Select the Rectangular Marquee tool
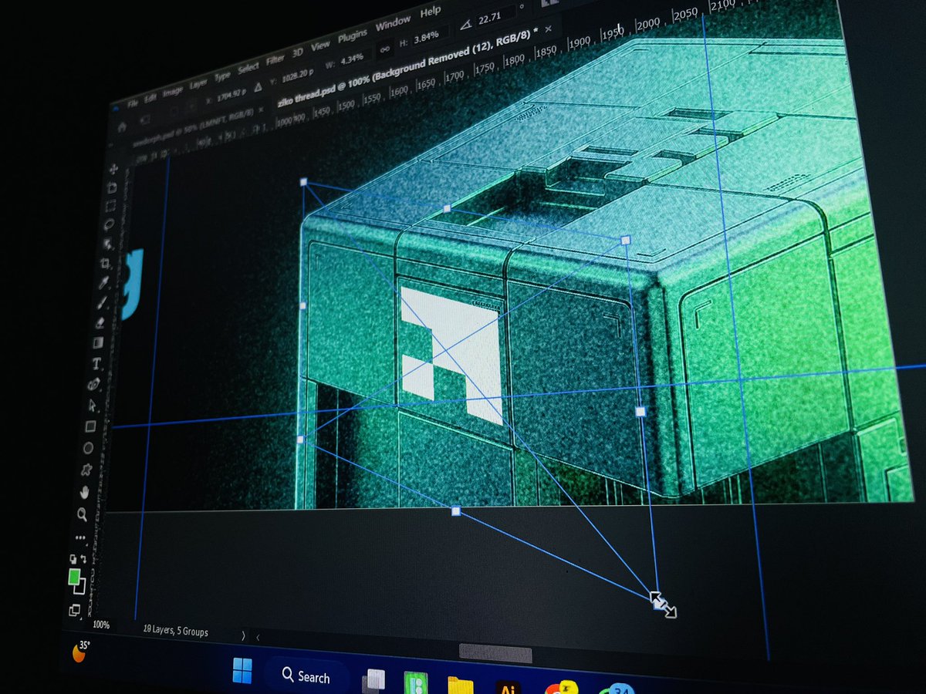 pos(111,206)
